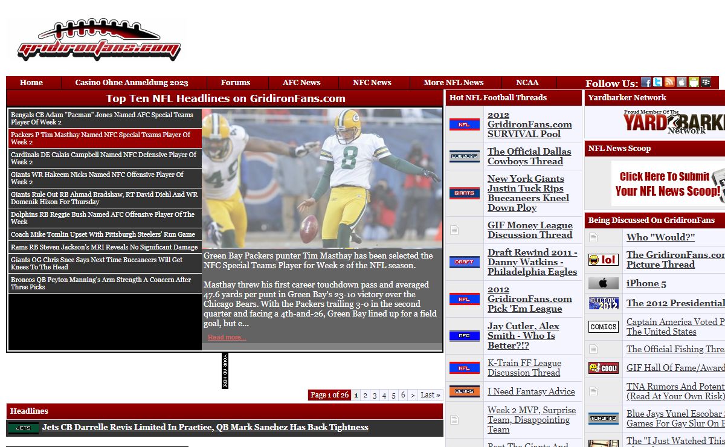Click Apple icon beside iPhone 5 thread

point(604,283)
